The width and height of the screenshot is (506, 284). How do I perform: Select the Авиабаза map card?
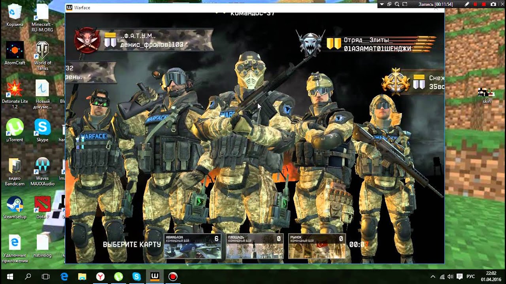tap(193, 247)
